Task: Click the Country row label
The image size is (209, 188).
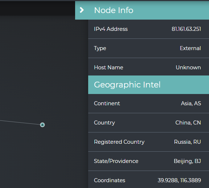Action: [x=104, y=123]
